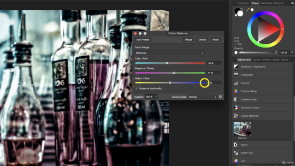Viewport: 295px width, 166px height.
Task: Click the Gradient Map adjustment icon
Action: point(236,100)
